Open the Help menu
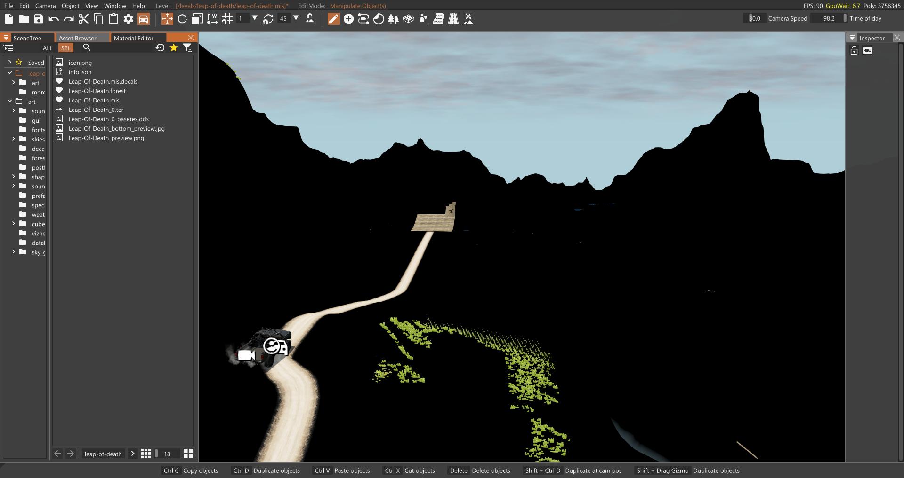The width and height of the screenshot is (904, 478). point(138,6)
